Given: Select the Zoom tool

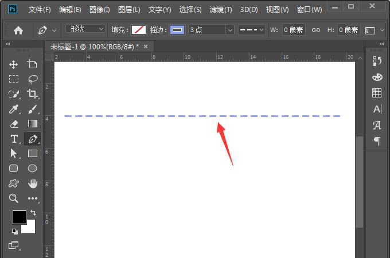Looking at the screenshot, I should click(x=14, y=198).
